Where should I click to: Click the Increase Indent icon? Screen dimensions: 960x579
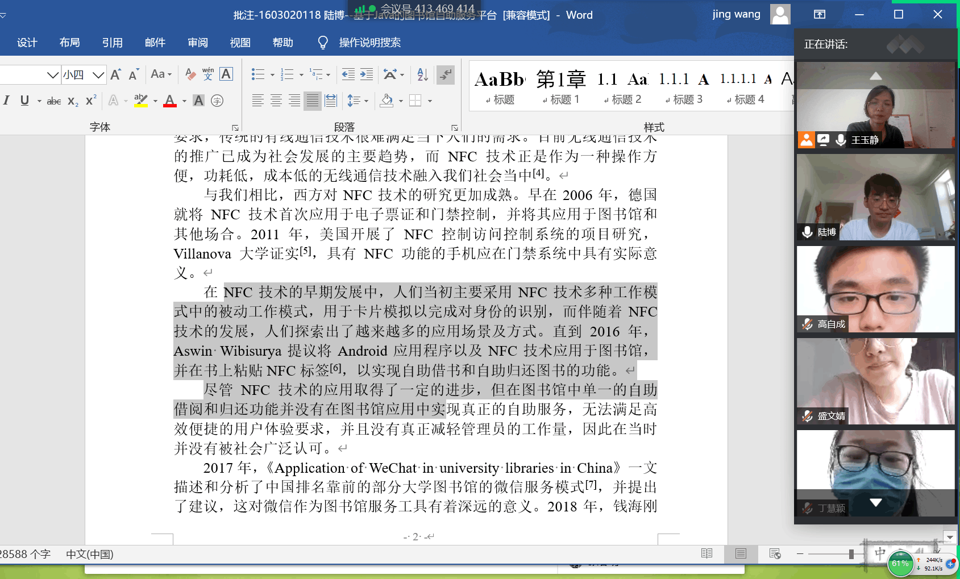[x=367, y=74]
